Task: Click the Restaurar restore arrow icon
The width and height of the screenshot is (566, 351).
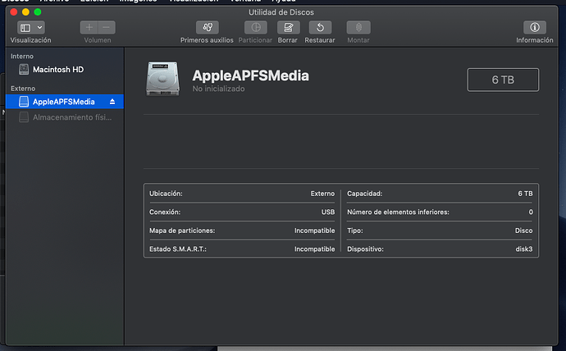Action: (320, 27)
